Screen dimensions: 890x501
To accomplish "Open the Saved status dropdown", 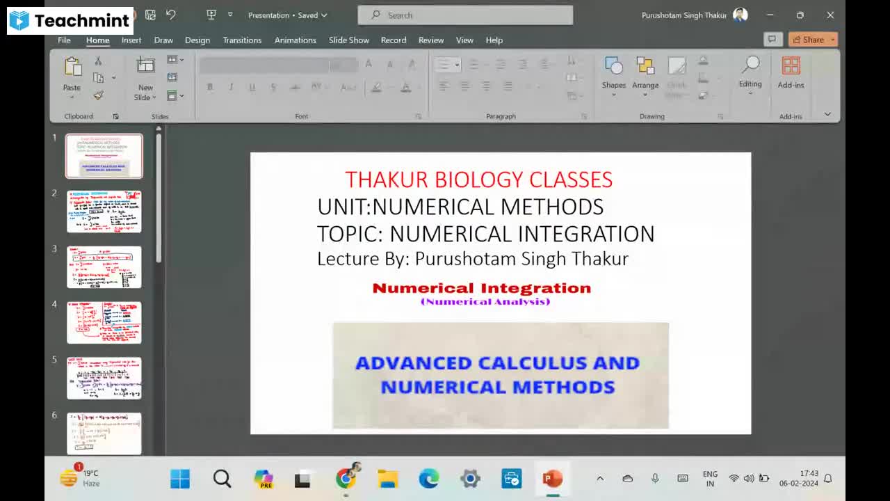I will coord(323,15).
